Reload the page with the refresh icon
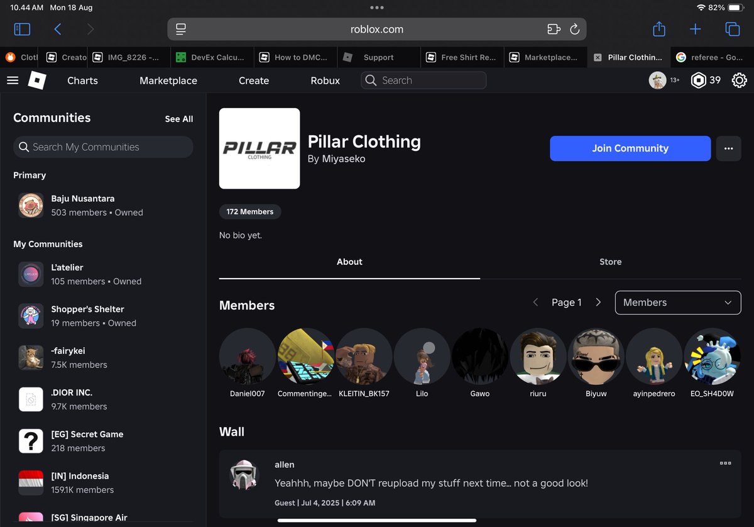The image size is (754, 527). pos(574,29)
